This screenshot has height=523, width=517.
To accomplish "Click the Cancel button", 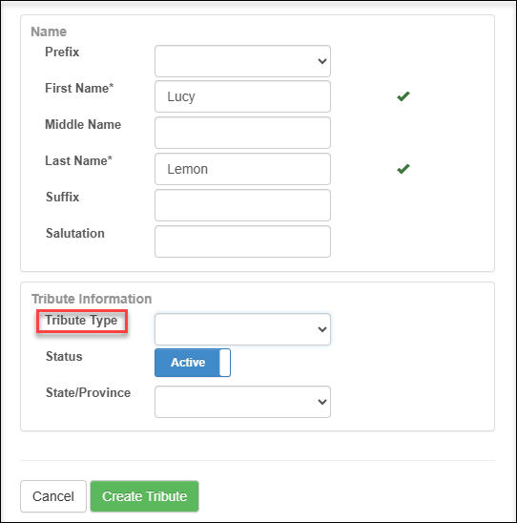I will coord(53,496).
